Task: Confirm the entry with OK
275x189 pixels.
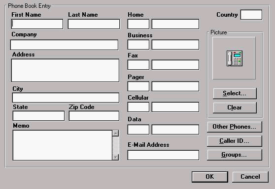Action: click(210, 177)
